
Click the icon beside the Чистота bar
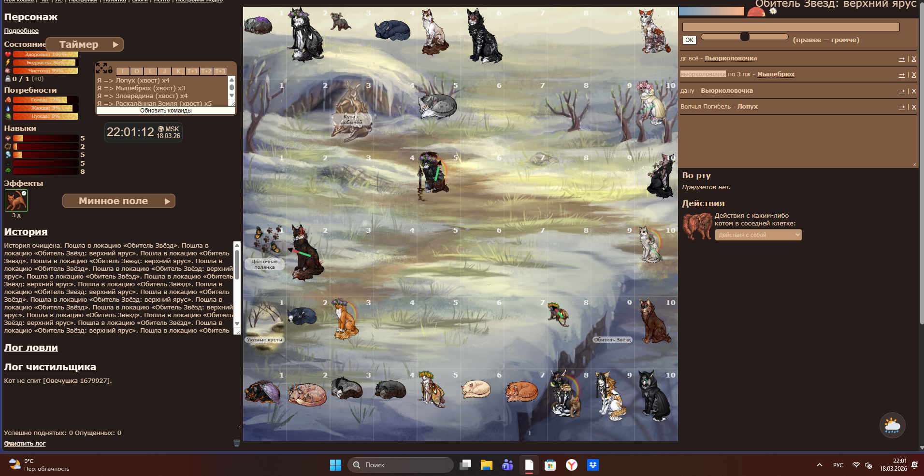pyautogui.click(x=8, y=70)
